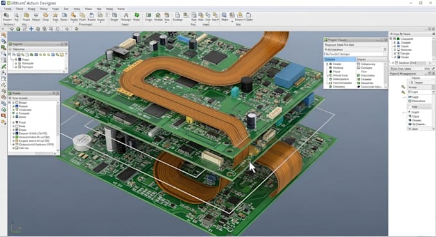Image resolution: width=436 pixels, height=237 pixels.
Task: Click the blank document icon in Projects panel toolbar
Action: (27, 55)
